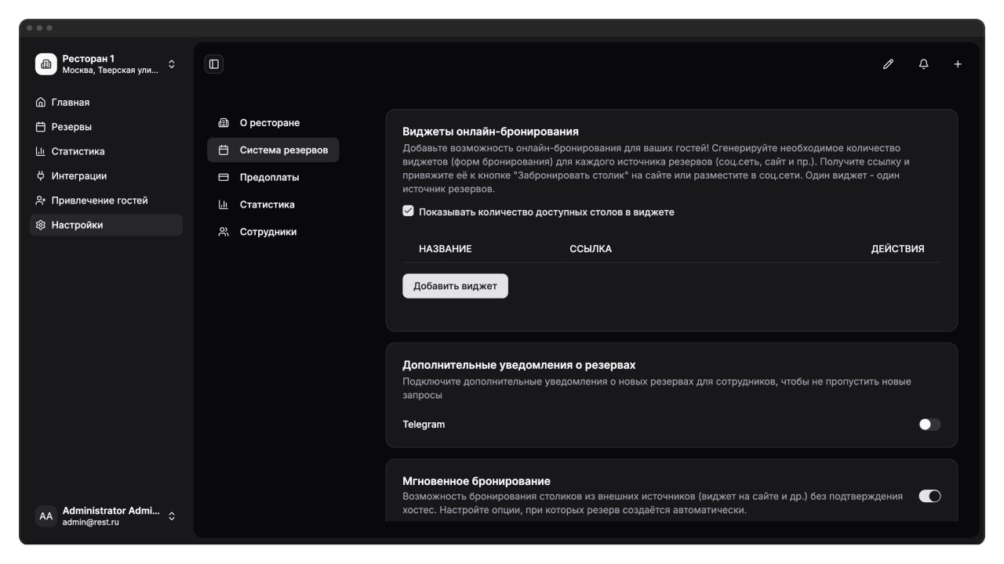Open the Резервы section

[x=71, y=127]
